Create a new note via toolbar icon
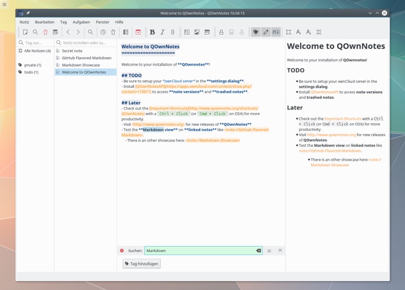This screenshot has width=405, height=290. [25, 32]
